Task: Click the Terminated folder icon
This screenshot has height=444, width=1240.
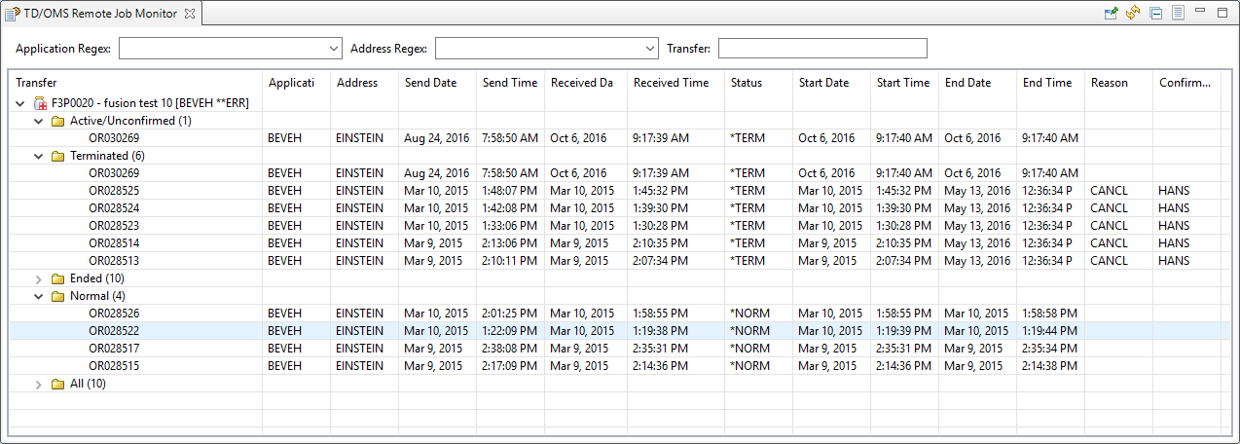Action: pos(57,156)
